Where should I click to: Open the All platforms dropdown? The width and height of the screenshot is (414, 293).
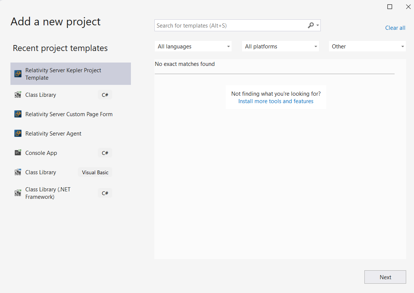(280, 47)
